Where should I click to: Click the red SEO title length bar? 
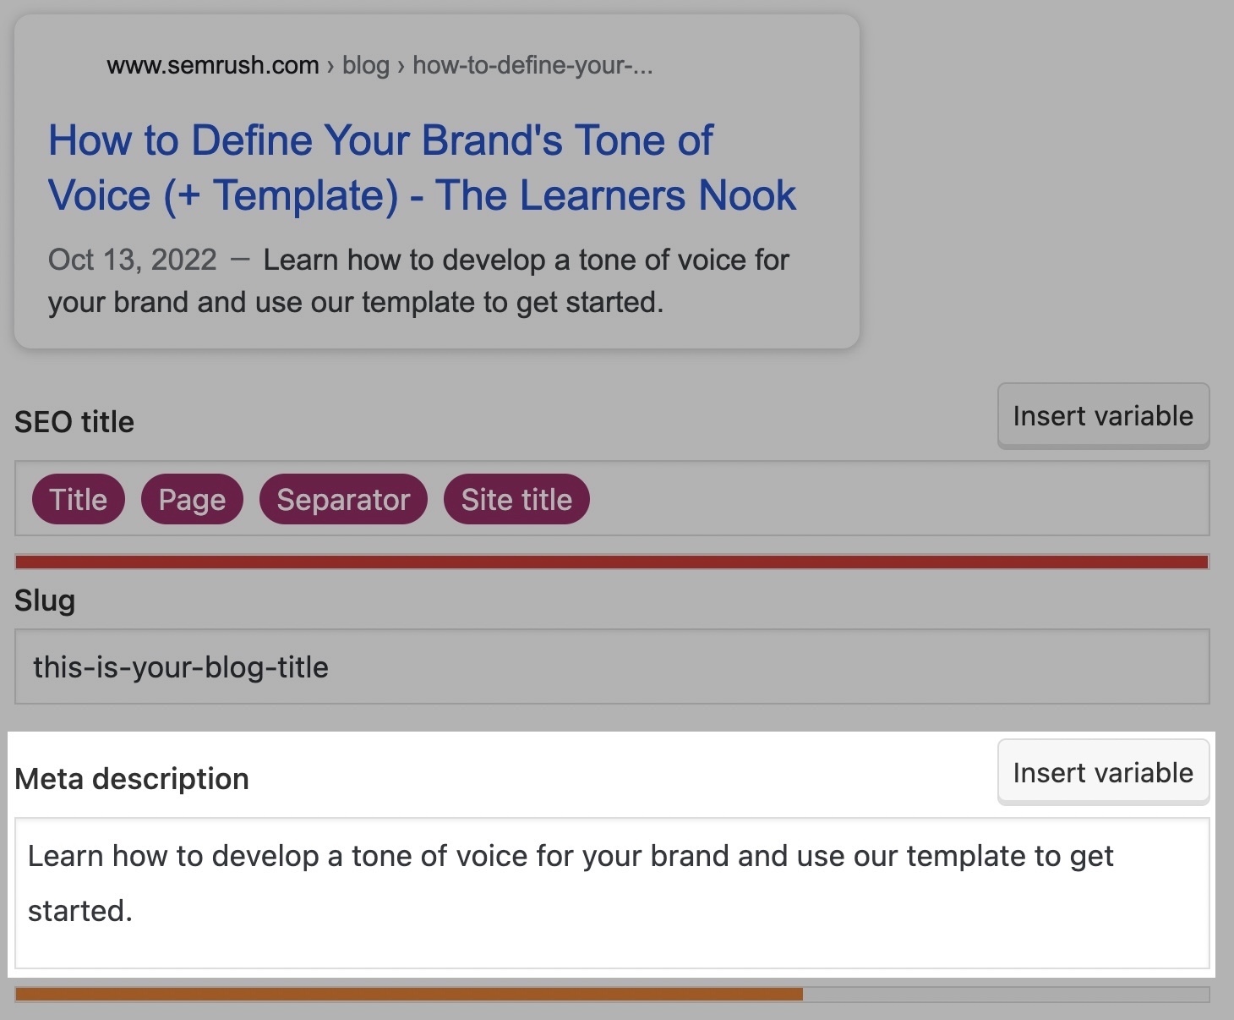click(613, 558)
